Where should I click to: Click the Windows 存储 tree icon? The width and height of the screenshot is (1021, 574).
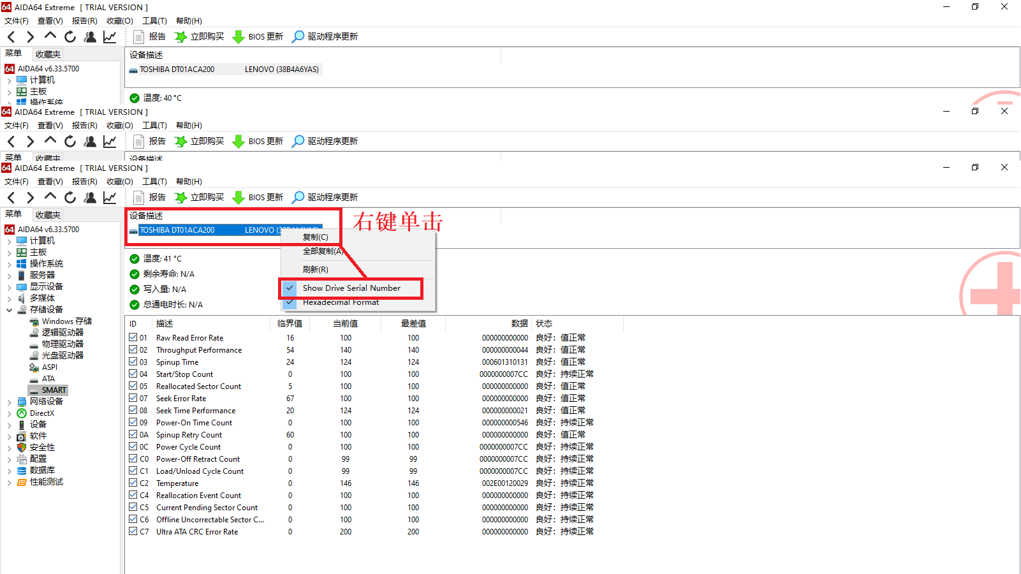(34, 321)
